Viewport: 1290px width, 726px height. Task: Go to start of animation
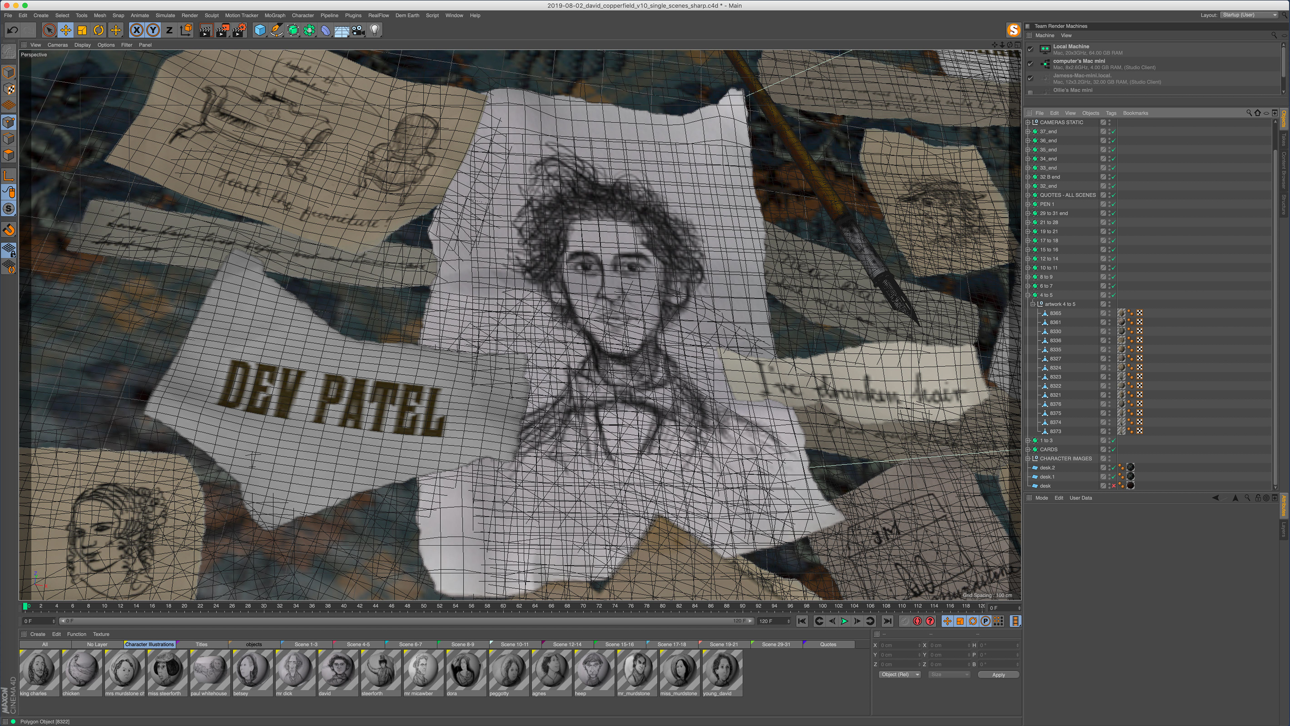802,621
